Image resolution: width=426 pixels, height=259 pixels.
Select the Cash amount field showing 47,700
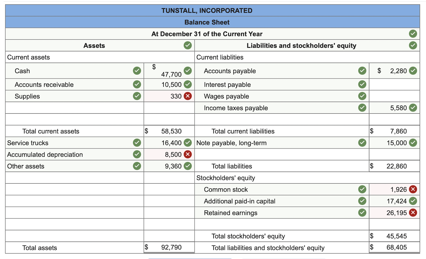pos(169,71)
